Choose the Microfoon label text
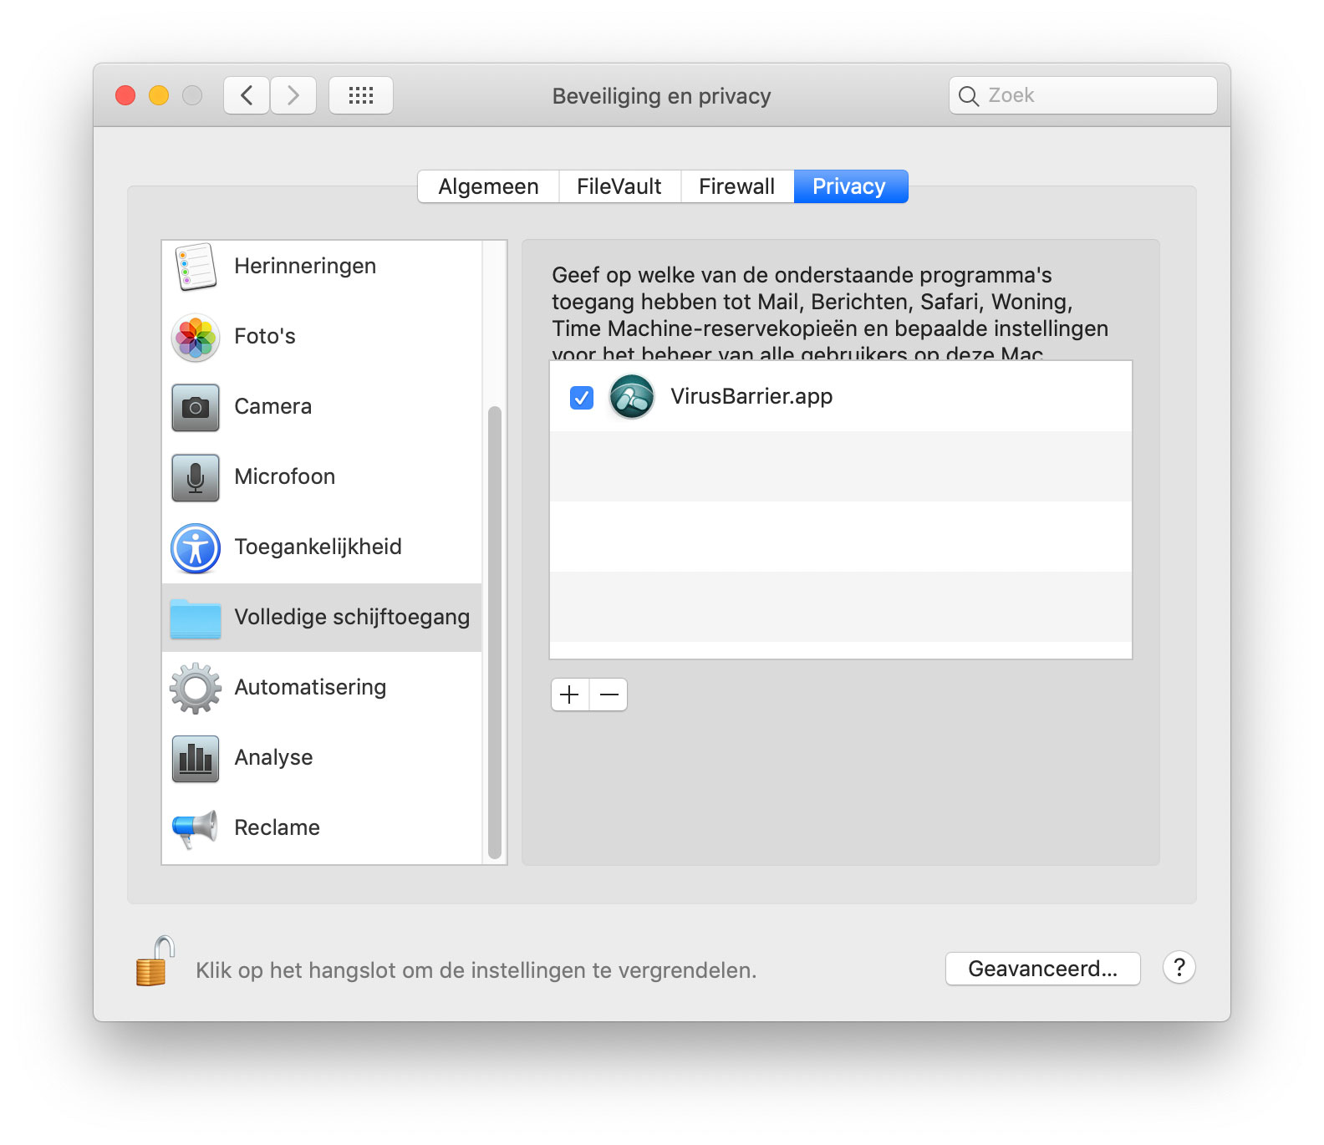Image resolution: width=1324 pixels, height=1145 pixels. click(x=285, y=476)
